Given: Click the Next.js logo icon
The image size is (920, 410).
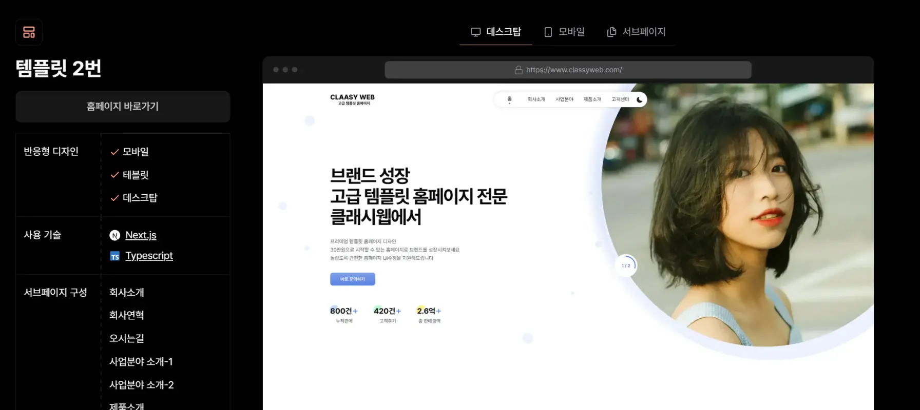Looking at the screenshot, I should (115, 235).
